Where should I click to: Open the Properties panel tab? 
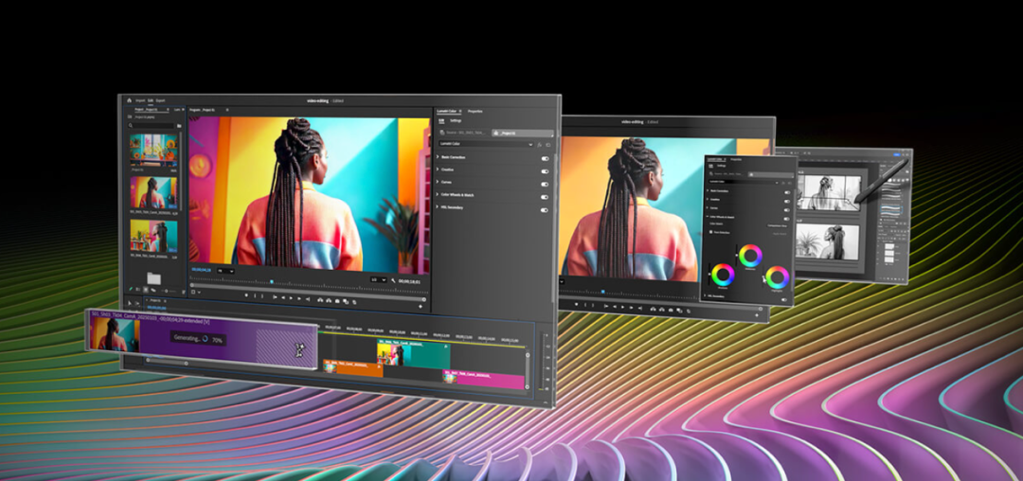pos(475,112)
